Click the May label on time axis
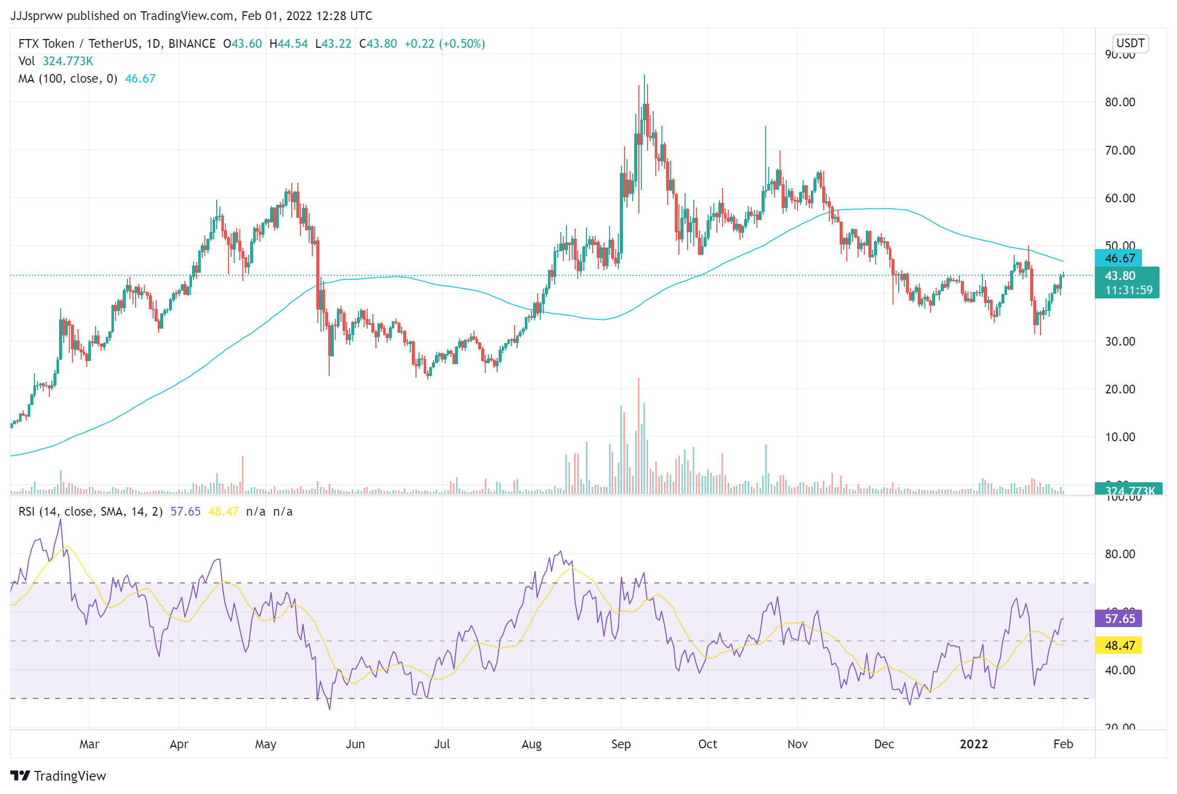Viewport: 1177px width, 794px height. click(266, 744)
